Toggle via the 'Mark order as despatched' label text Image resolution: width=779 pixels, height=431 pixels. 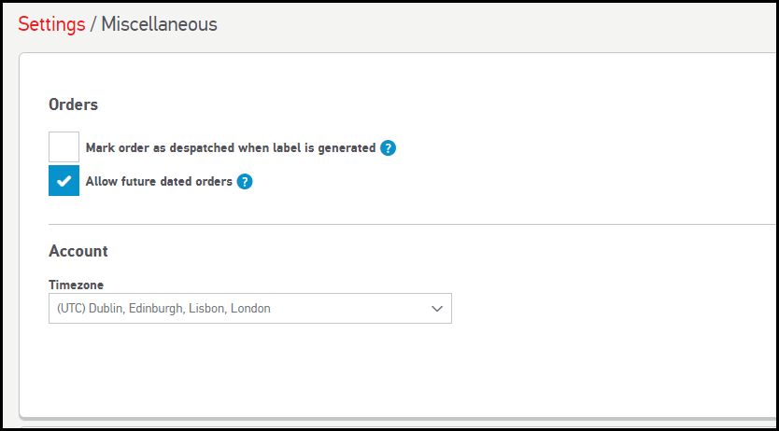[231, 147]
